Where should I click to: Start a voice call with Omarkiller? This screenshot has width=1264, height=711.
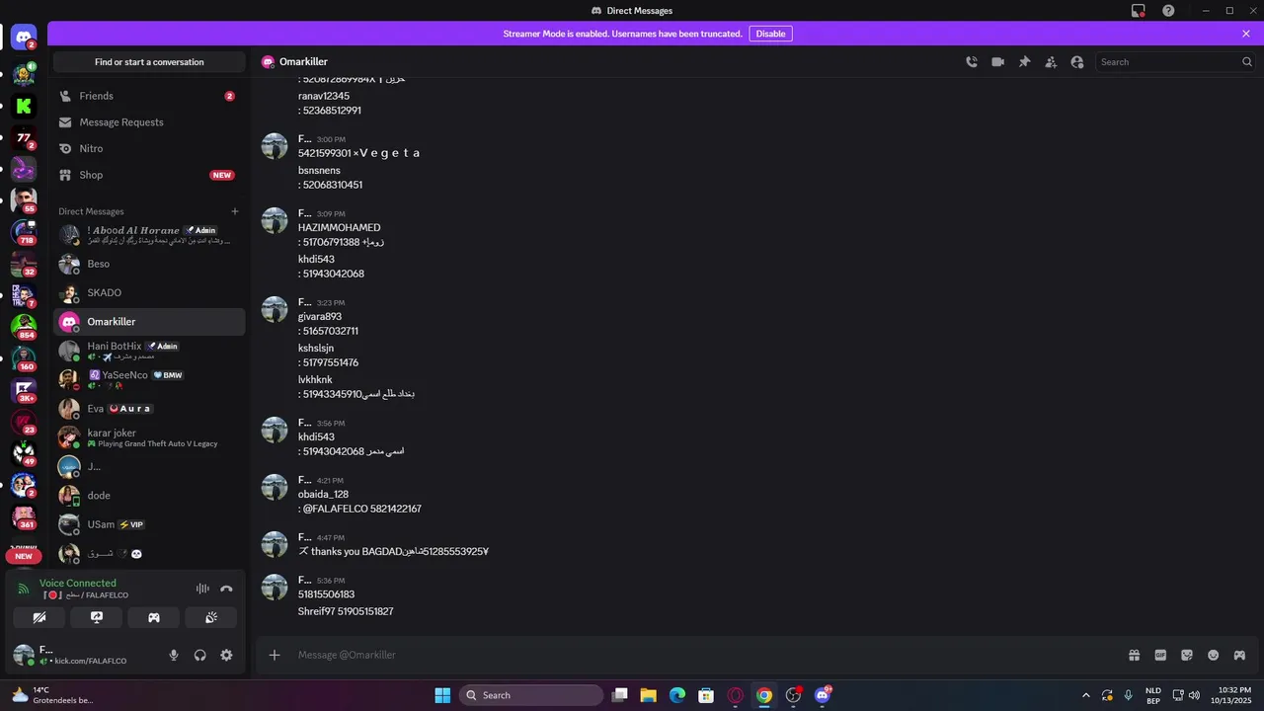[x=972, y=62]
